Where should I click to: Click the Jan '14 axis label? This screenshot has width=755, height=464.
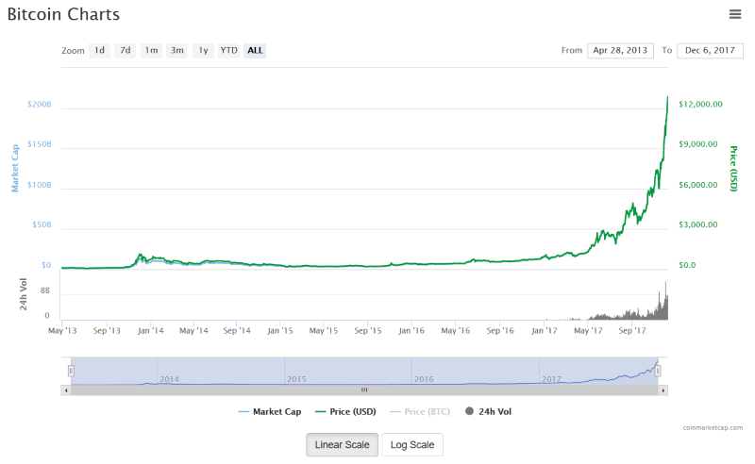[x=151, y=331]
